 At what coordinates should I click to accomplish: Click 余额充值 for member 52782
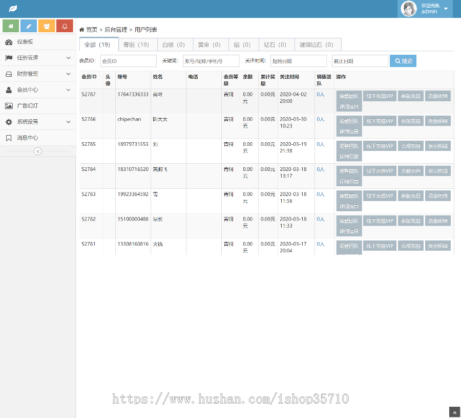411,221
